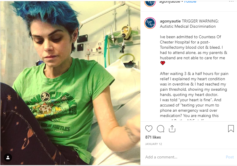View tagged people icon on photo

pyautogui.click(x=8, y=158)
